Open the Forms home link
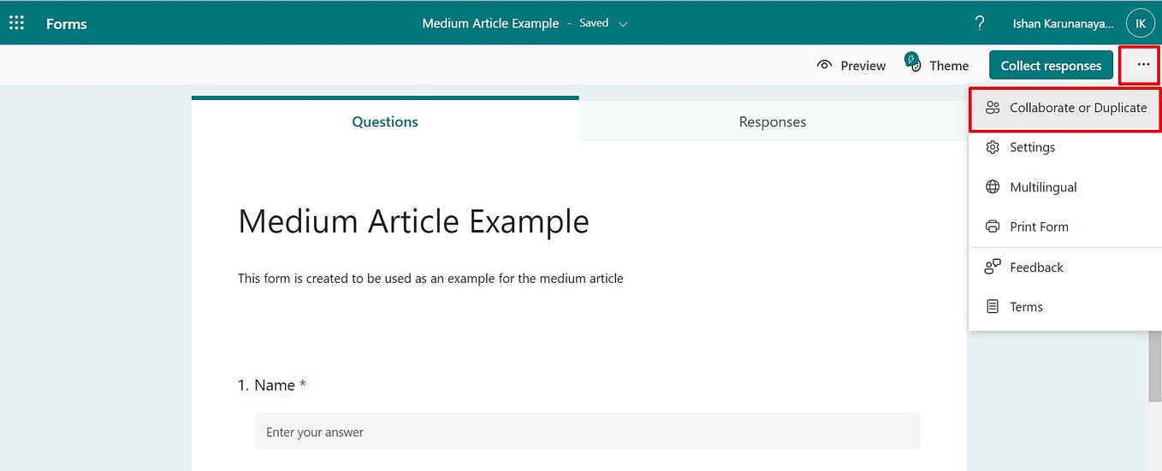The image size is (1162, 471). click(x=67, y=23)
